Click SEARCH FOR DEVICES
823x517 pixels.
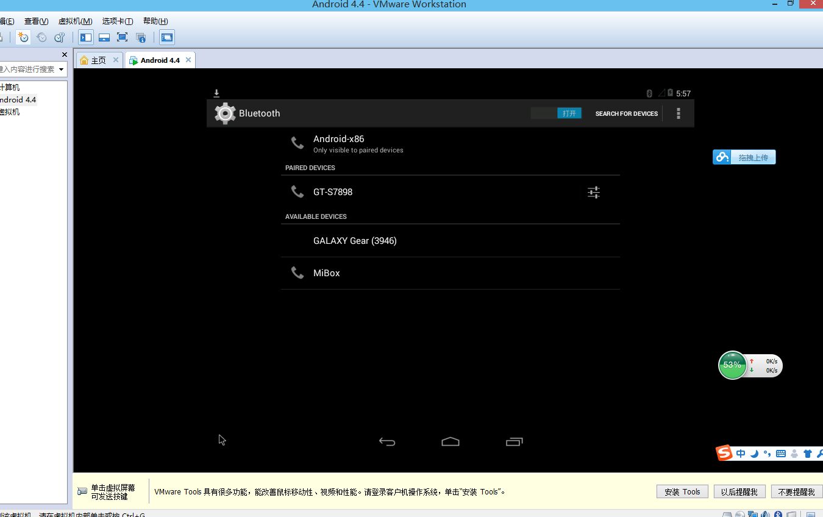pyautogui.click(x=627, y=113)
